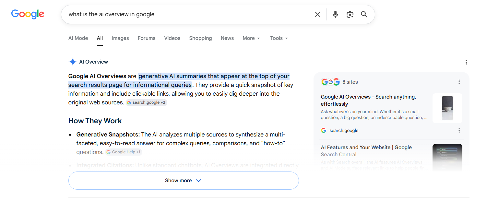Select the All results tab
The image size is (487, 201).
(100, 38)
